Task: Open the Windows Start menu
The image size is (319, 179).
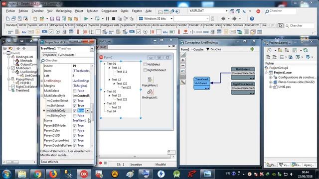Action: [6, 174]
